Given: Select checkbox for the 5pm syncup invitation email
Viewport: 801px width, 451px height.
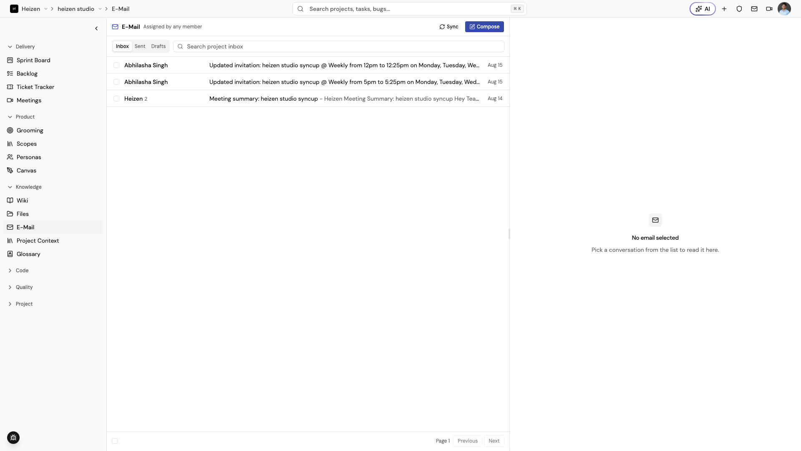Looking at the screenshot, I should pos(116,82).
